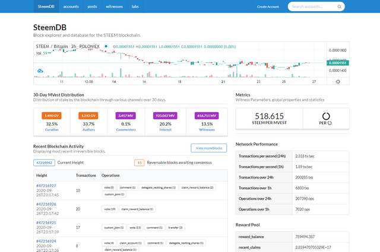The height and width of the screenshot is (252, 380).
Task: Open the Interest distribution link
Action: click(165, 130)
